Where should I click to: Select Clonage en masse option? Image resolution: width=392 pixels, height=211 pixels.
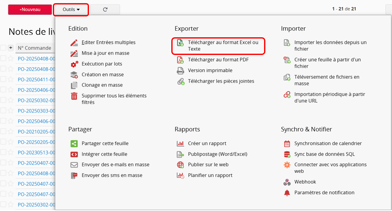pyautogui.click(x=102, y=85)
